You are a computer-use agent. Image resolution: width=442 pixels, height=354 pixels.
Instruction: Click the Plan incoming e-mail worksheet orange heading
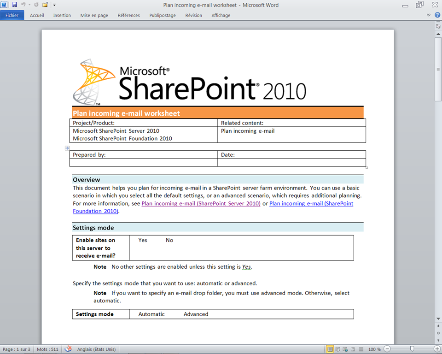[218, 113]
